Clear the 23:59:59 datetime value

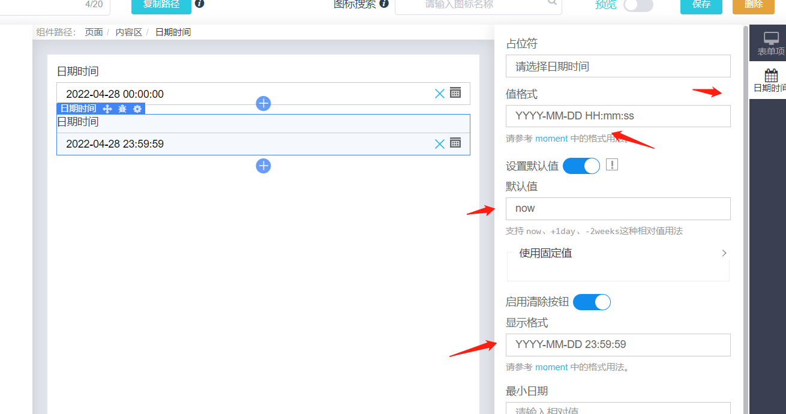[439, 143]
